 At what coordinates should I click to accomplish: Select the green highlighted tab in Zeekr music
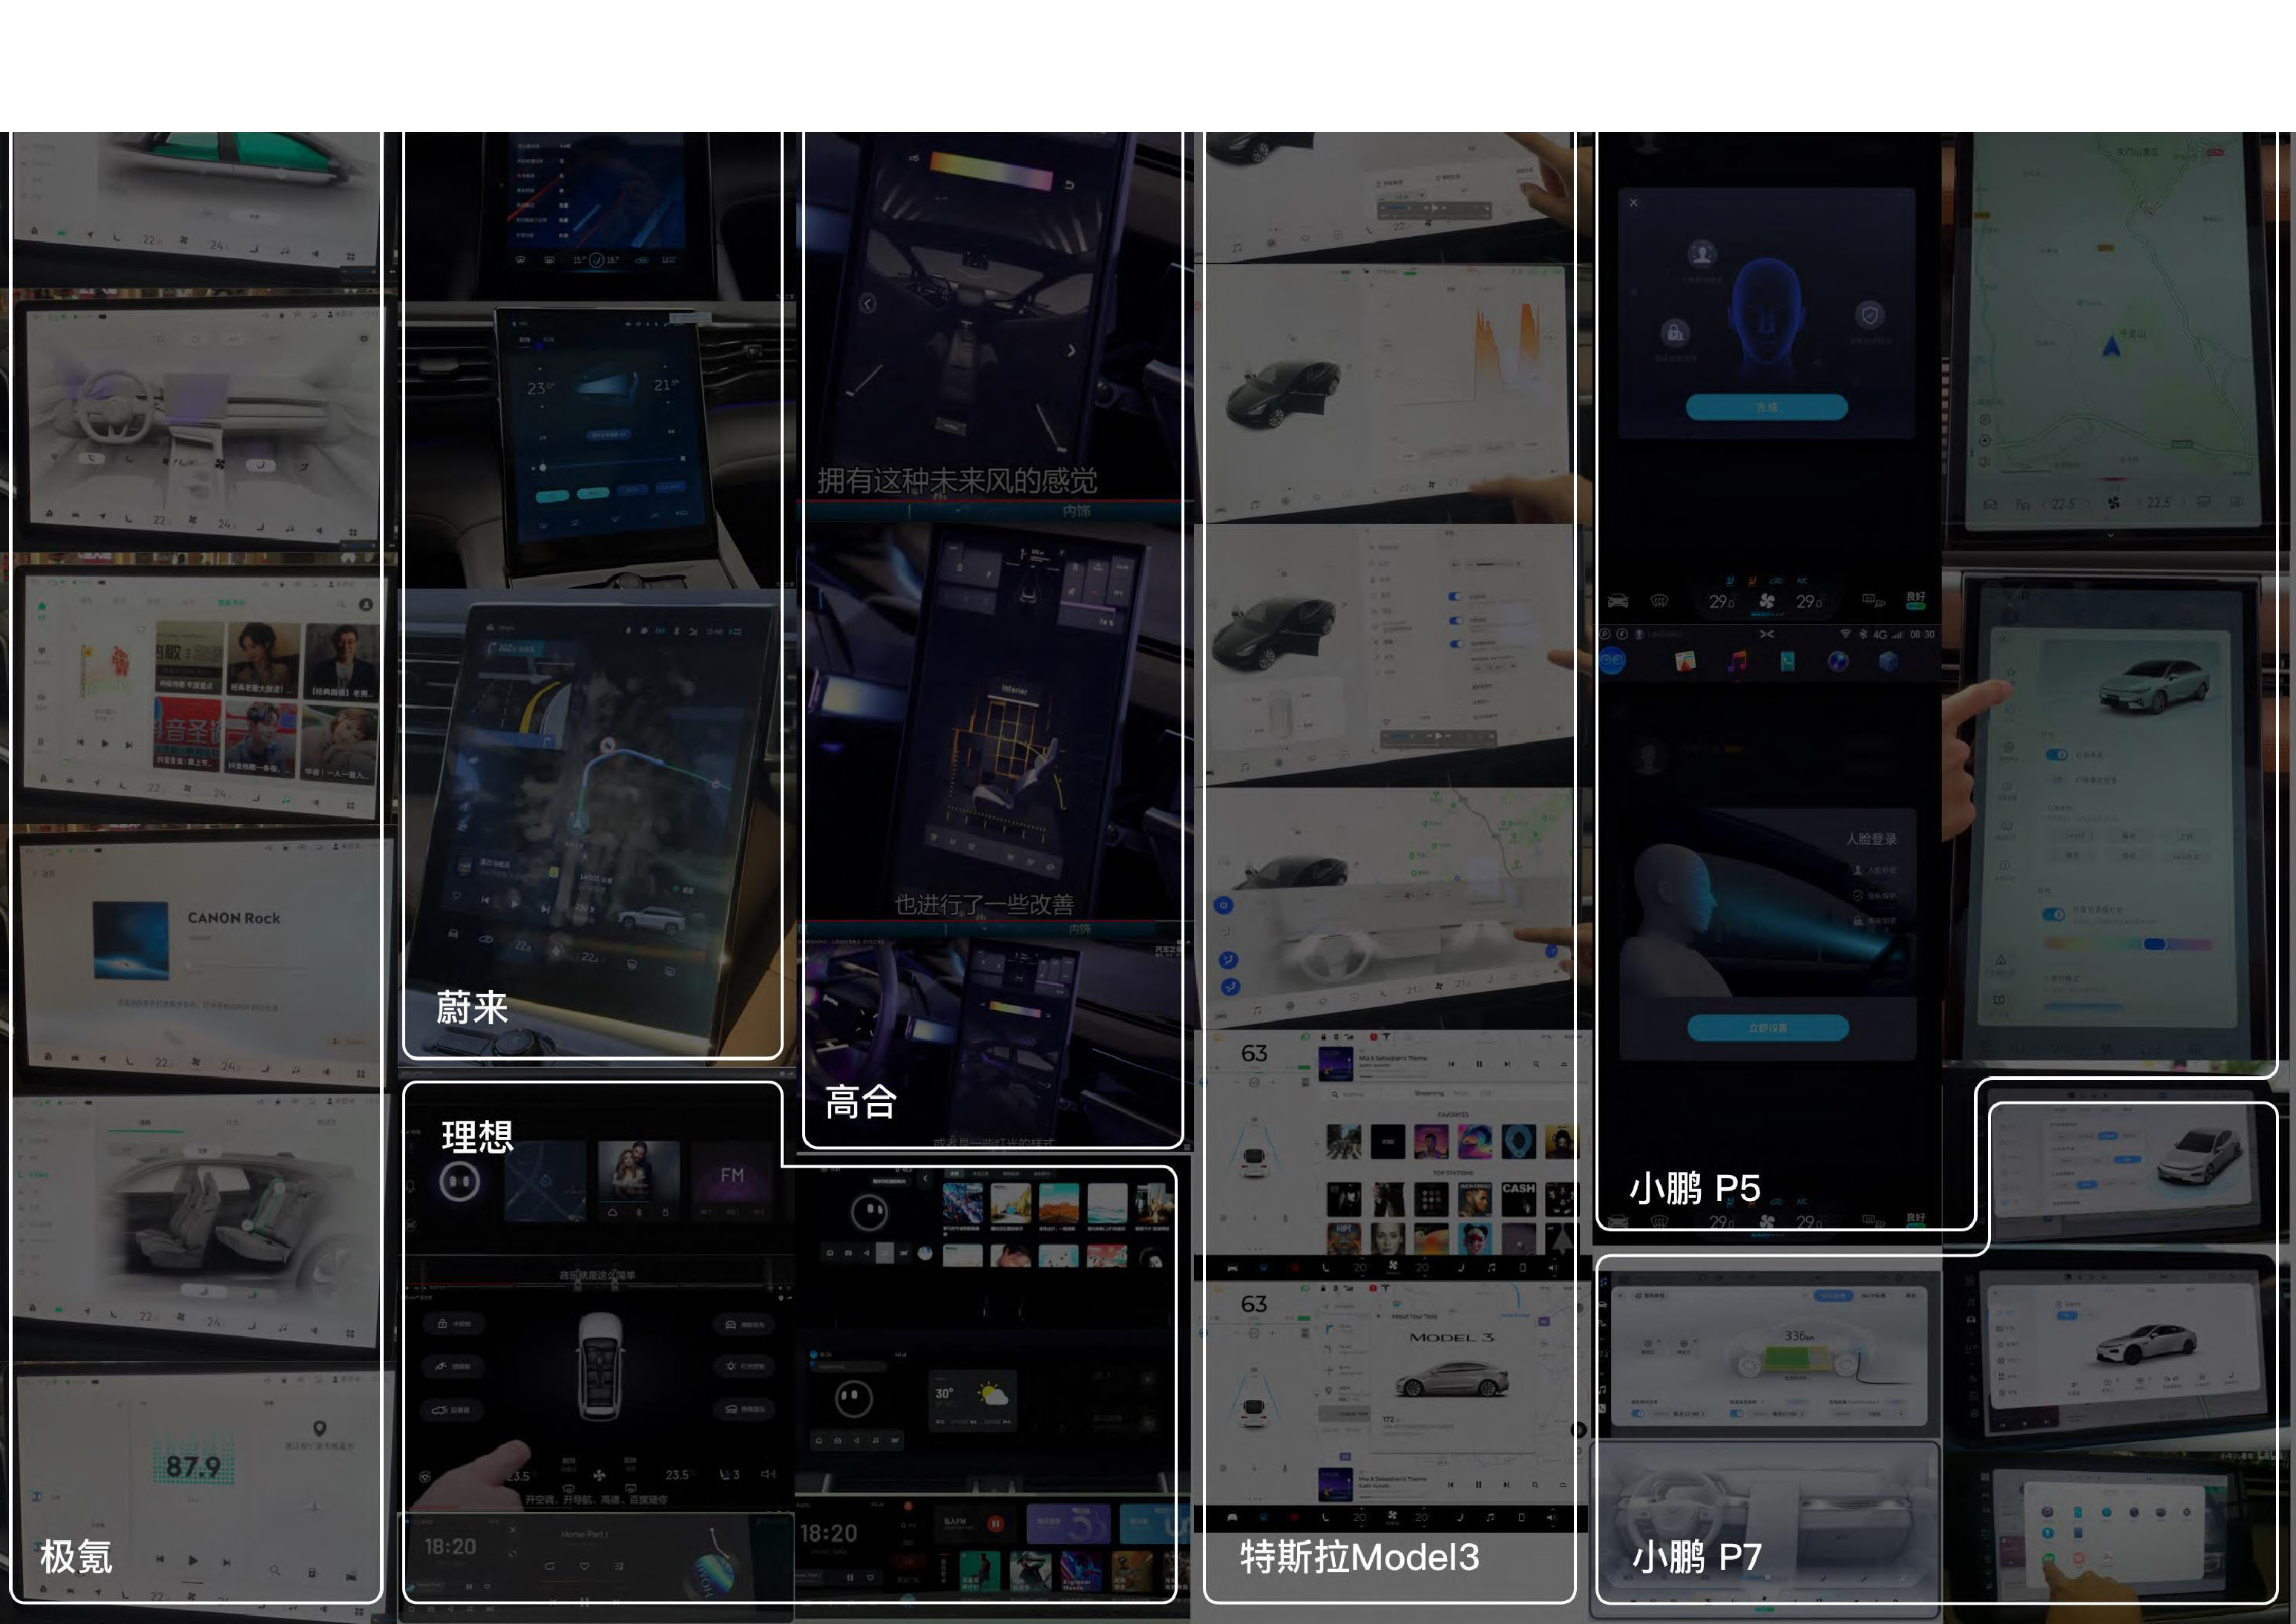(x=231, y=602)
